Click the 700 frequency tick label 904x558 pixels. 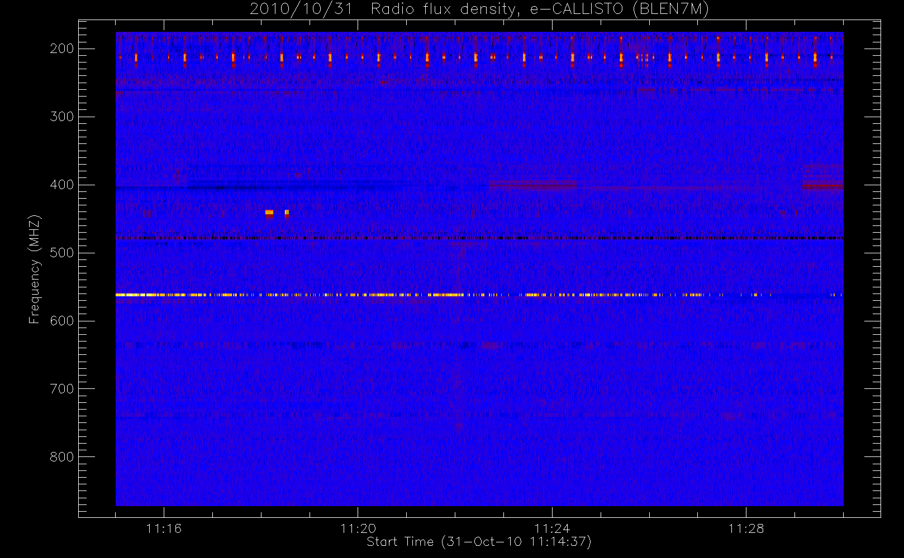coord(62,389)
